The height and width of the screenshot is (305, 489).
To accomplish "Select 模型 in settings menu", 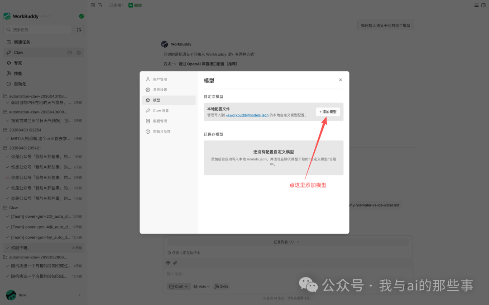I will click(169, 100).
